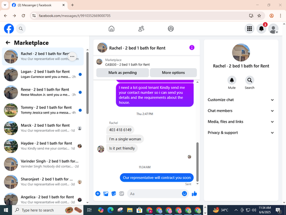286x215 pixels.
Task: Choose a sticker in the composer
Action: pos(114,194)
